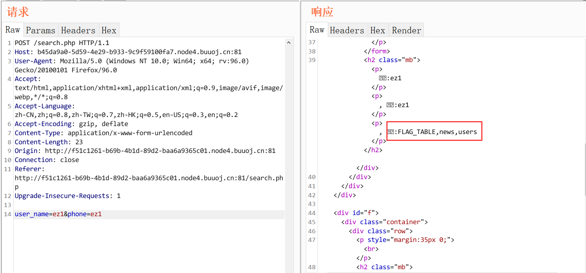Open the response Render tab
Screen dimensions: 586x273
pos(406,30)
